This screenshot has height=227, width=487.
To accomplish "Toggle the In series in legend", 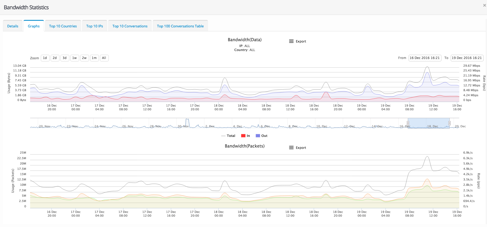I will (x=245, y=136).
